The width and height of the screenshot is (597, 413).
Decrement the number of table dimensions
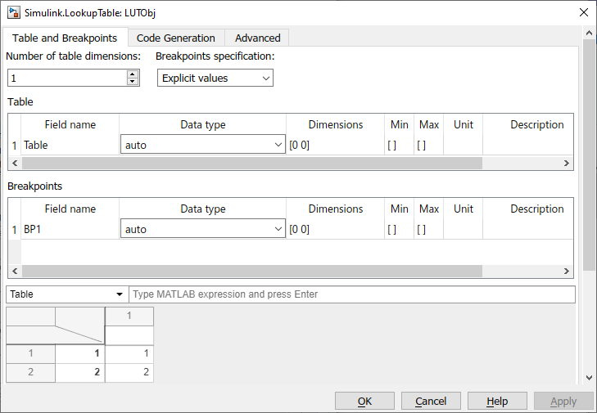[133, 81]
